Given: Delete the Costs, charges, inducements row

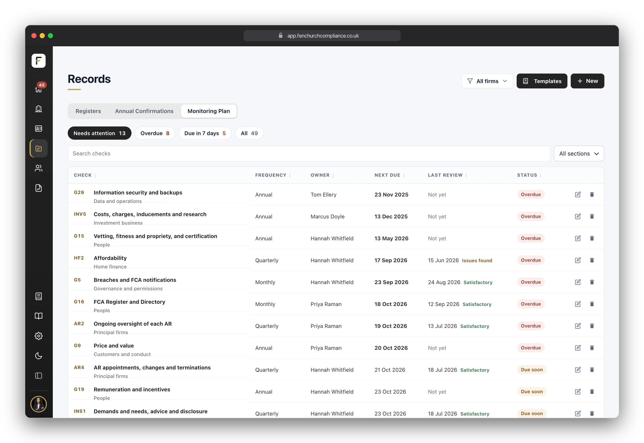Looking at the screenshot, I should 592,216.
